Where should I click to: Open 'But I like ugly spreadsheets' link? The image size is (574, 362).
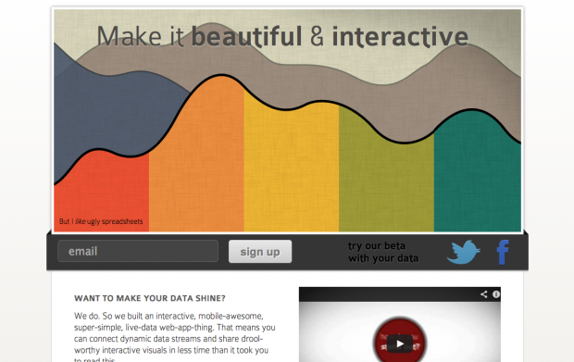click(x=101, y=221)
